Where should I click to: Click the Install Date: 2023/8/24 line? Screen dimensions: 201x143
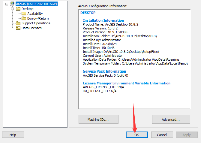[x=100, y=44]
